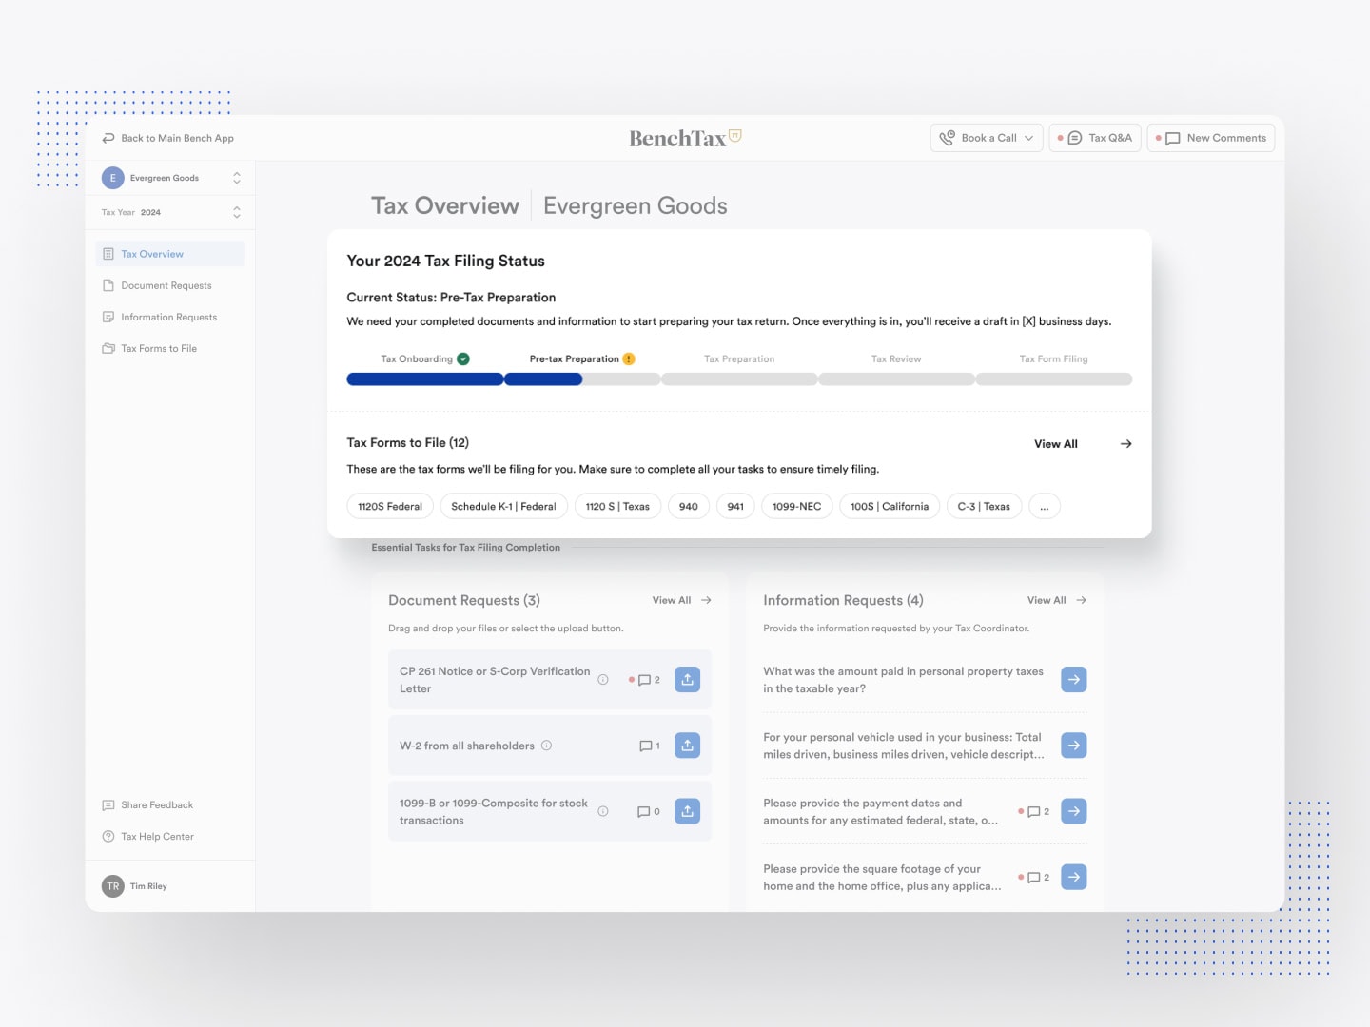Select the 941 form chip

click(735, 507)
